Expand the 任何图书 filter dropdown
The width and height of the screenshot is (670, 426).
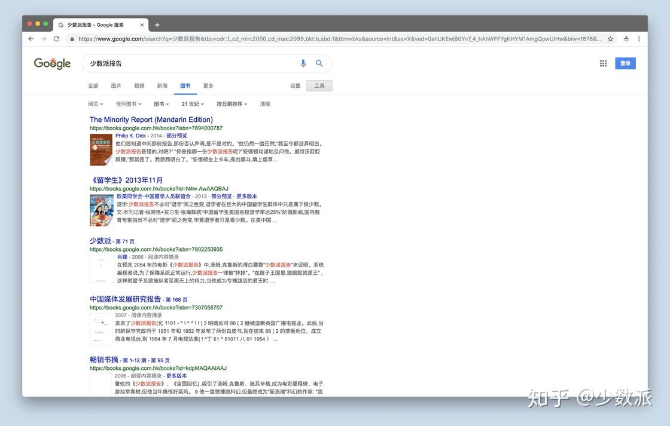pos(128,104)
